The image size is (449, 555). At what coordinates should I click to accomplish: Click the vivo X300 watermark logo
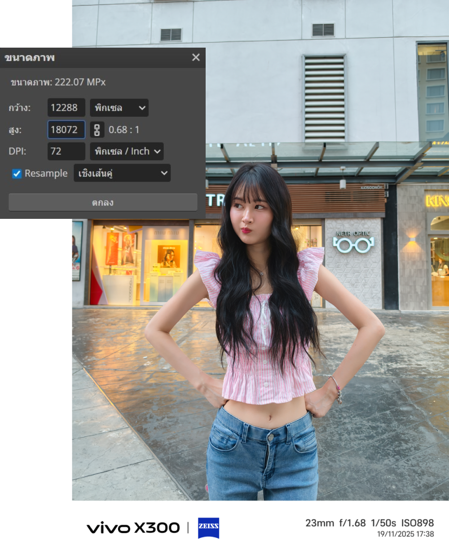[133, 528]
